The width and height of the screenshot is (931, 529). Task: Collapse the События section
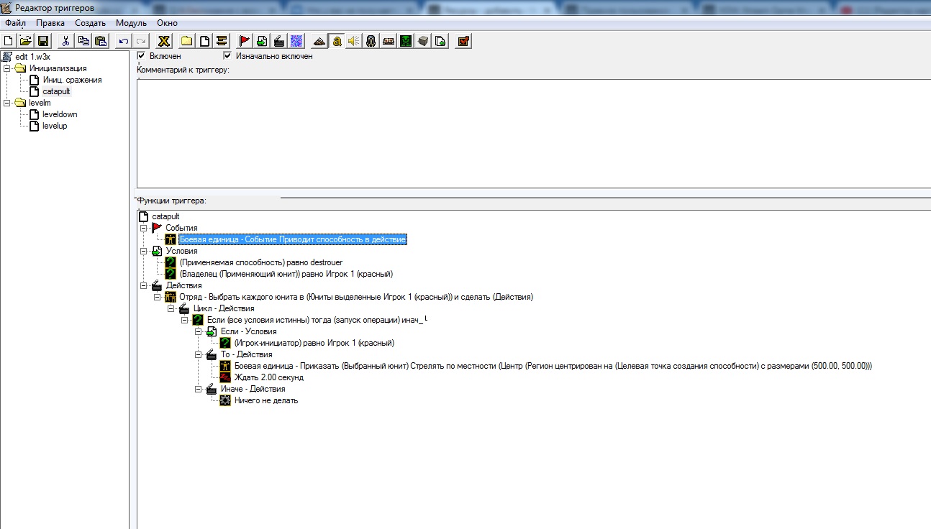click(144, 228)
